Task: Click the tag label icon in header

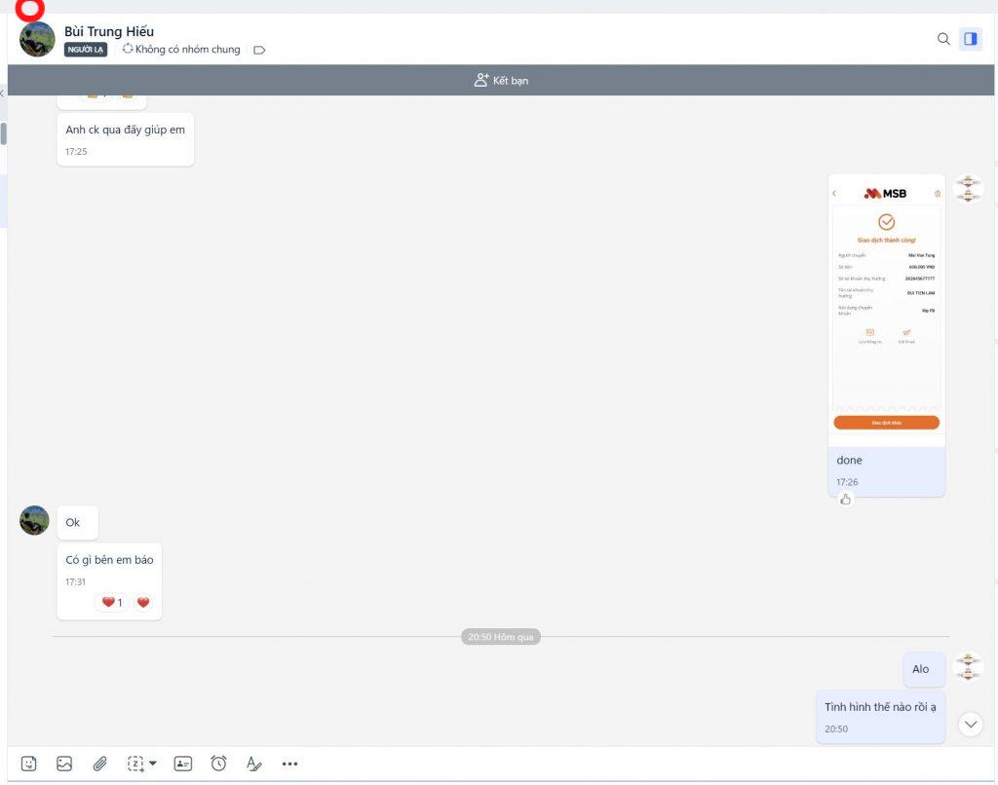Action: point(259,50)
